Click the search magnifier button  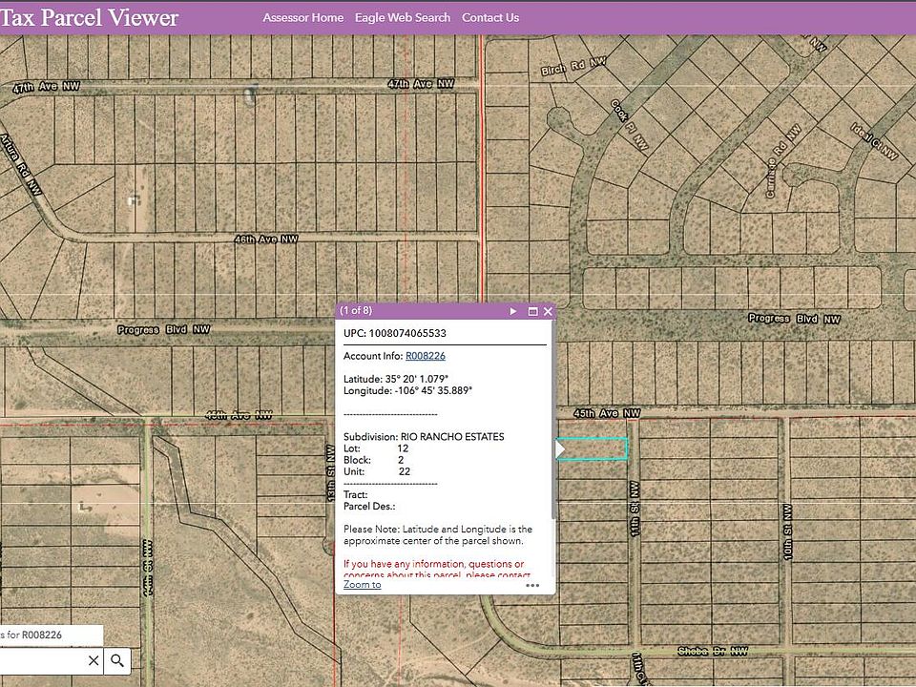(x=117, y=660)
